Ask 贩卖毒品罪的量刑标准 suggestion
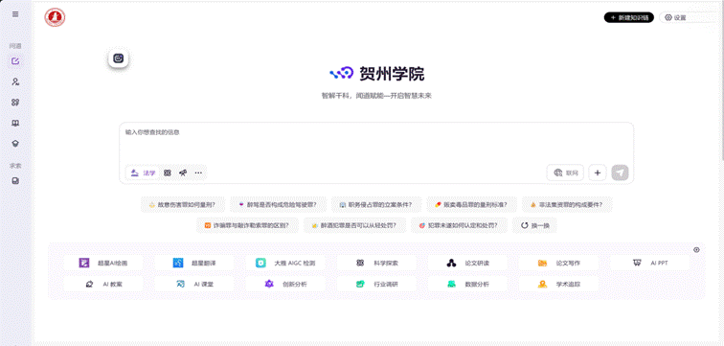This screenshot has height=346, width=724. point(470,204)
